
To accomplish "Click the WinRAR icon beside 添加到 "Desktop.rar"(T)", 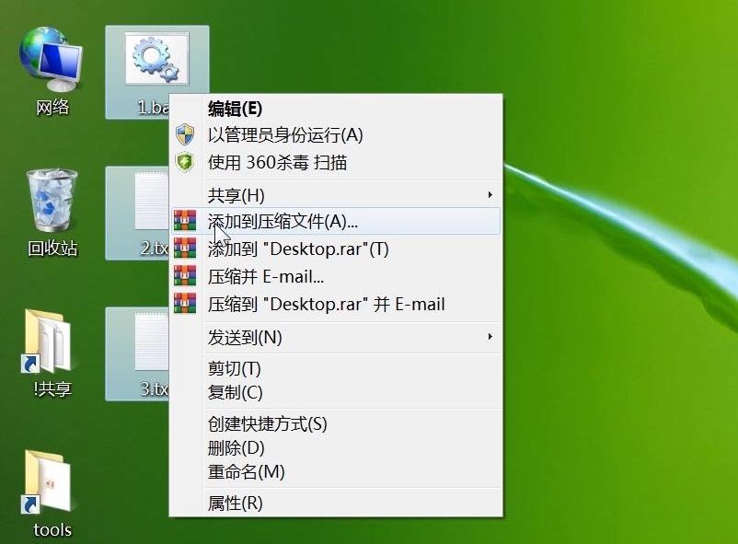I will pos(185,247).
